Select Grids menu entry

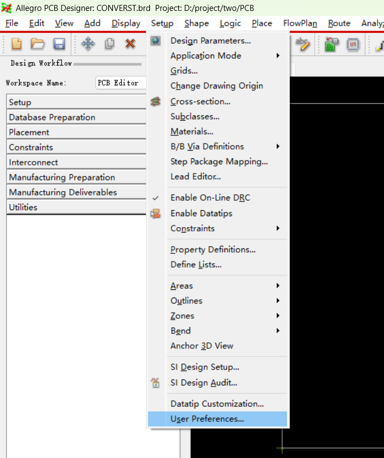(x=217, y=70)
